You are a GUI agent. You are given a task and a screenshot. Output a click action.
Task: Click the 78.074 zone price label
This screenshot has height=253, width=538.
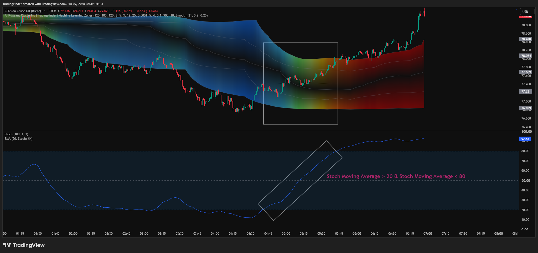click(526, 56)
